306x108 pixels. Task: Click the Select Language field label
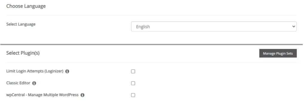click(x=21, y=24)
